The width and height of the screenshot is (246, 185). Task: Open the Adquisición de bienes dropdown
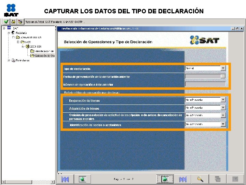[x=223, y=108]
